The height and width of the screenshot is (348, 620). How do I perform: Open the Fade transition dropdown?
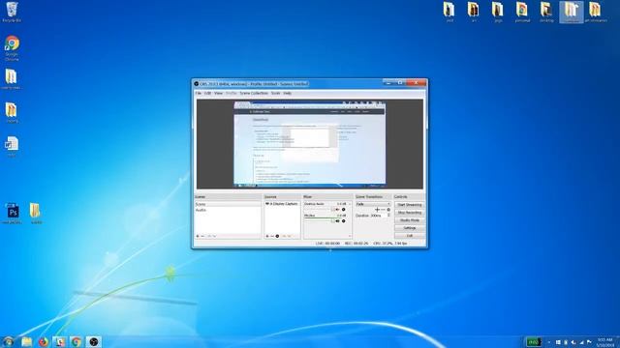coord(373,204)
